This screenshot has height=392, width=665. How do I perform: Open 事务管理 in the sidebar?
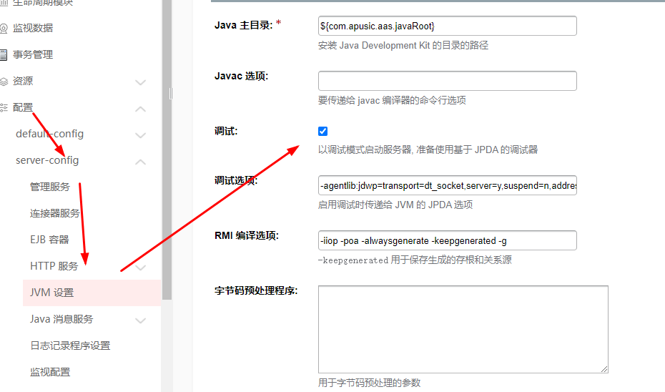(x=33, y=55)
